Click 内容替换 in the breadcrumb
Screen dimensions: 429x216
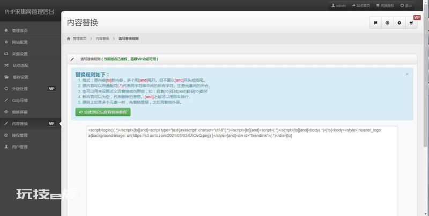(102, 38)
